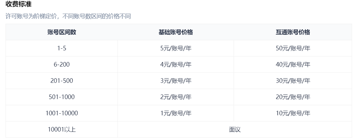
Task: Click the 501-1000 account range cell
Action: point(62,97)
